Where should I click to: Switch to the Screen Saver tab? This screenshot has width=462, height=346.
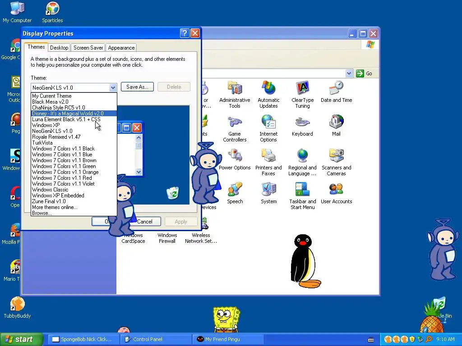click(88, 48)
